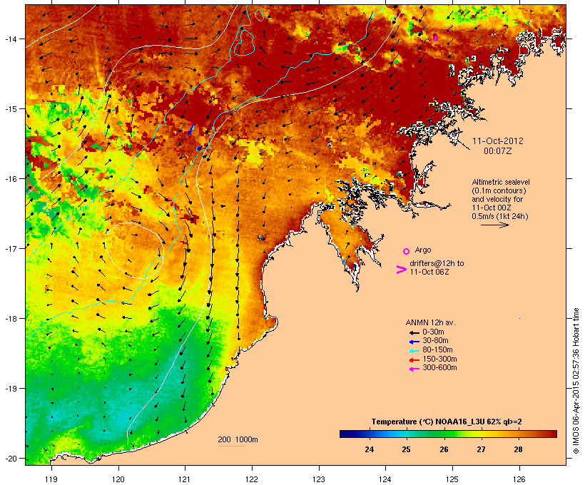The height and width of the screenshot is (485, 585).
Task: Click the Temperature NOAA16_L3U colour bar title
Action: point(447,422)
